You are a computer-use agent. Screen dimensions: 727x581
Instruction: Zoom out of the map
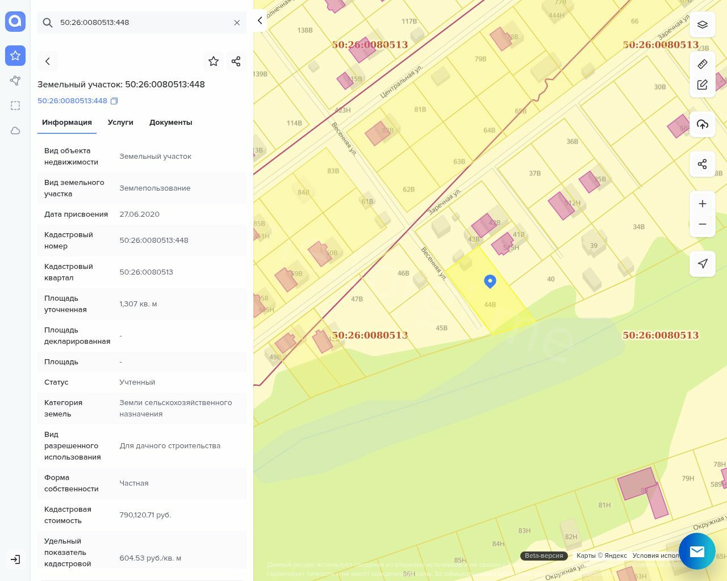pyautogui.click(x=703, y=224)
